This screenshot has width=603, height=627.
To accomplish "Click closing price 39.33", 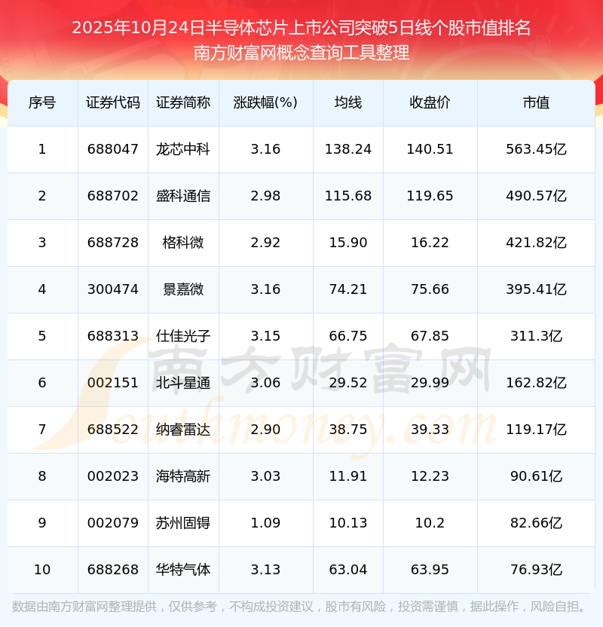I will (x=430, y=430).
